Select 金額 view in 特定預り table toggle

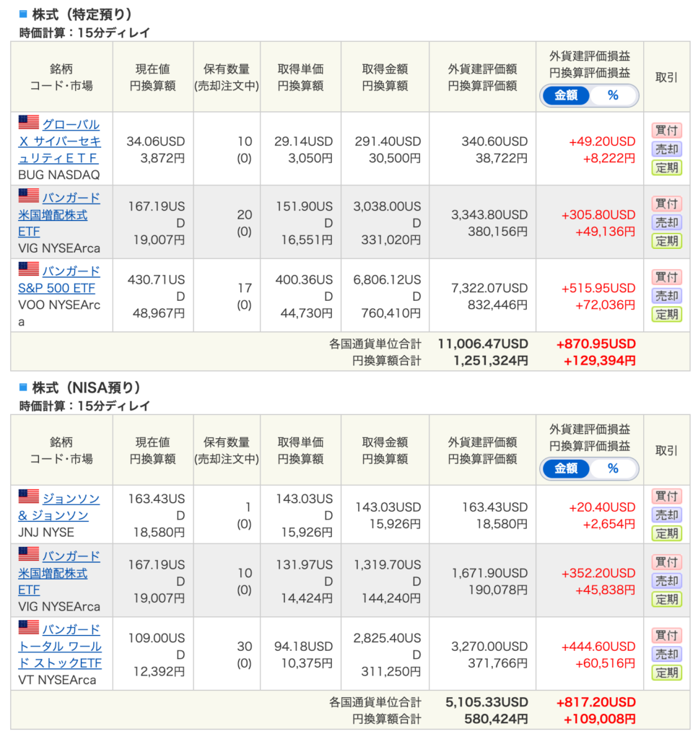pos(566,95)
